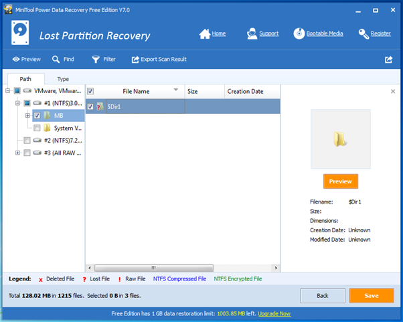Click the Support agent icon
This screenshot has width=403, height=322.
(252, 33)
